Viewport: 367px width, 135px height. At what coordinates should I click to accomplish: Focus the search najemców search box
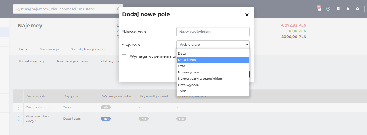point(68,9)
